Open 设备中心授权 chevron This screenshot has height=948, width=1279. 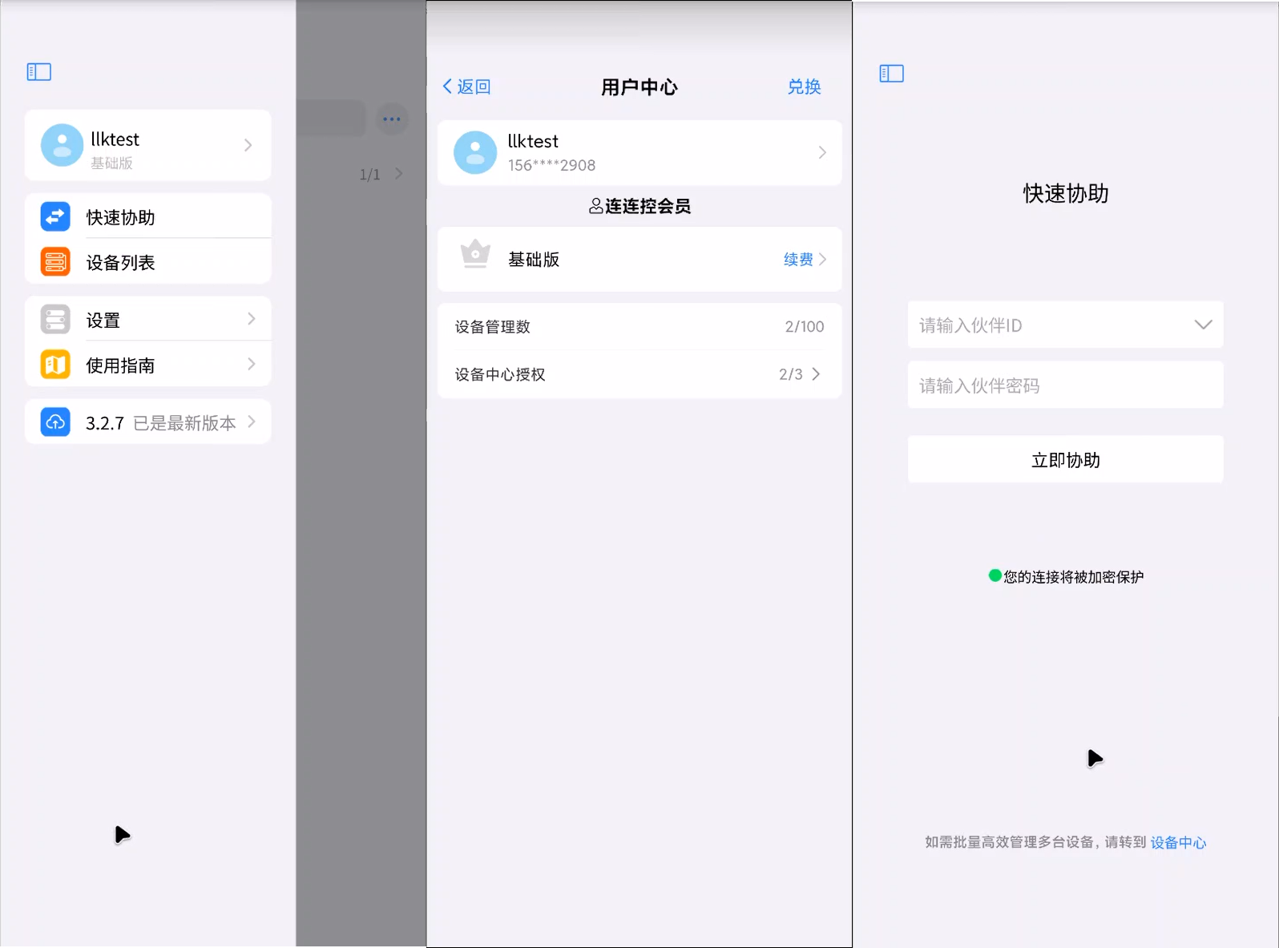tap(816, 373)
